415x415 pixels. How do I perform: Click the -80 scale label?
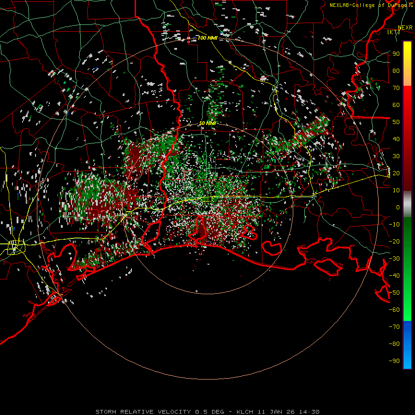(394, 344)
